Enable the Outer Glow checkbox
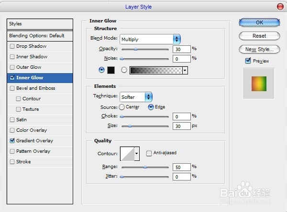The width and height of the screenshot is (287, 212). [12, 67]
